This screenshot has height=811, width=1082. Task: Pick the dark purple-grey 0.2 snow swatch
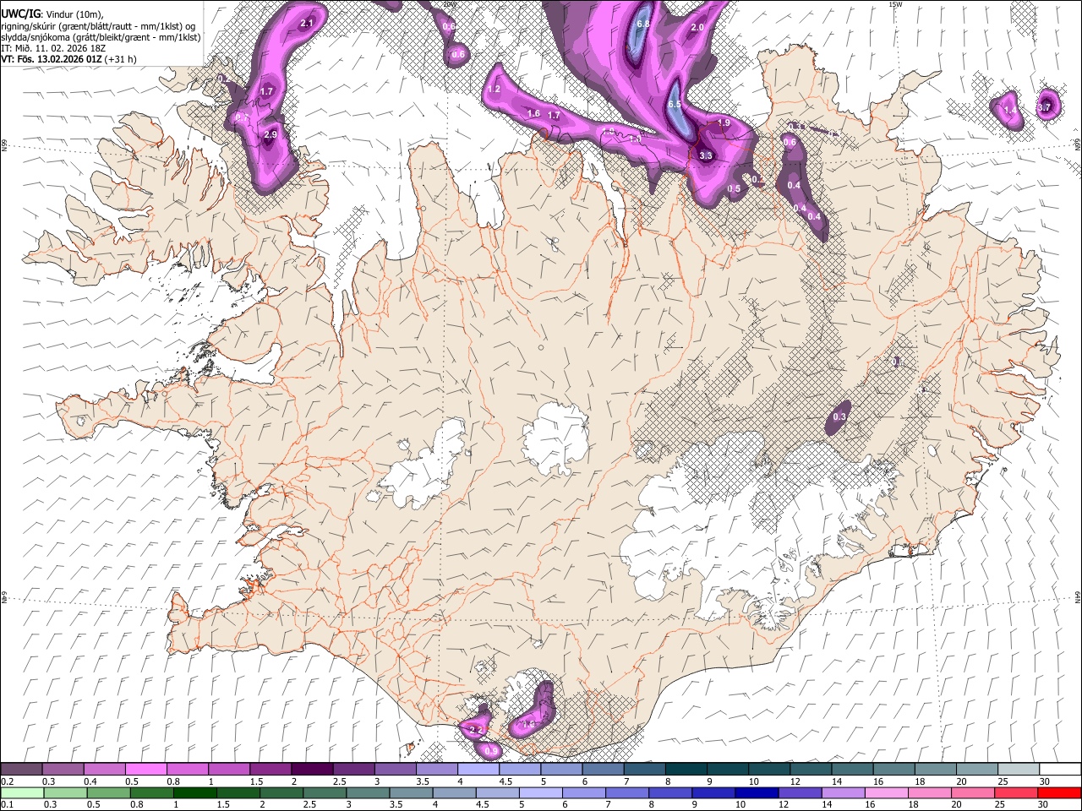point(21,769)
